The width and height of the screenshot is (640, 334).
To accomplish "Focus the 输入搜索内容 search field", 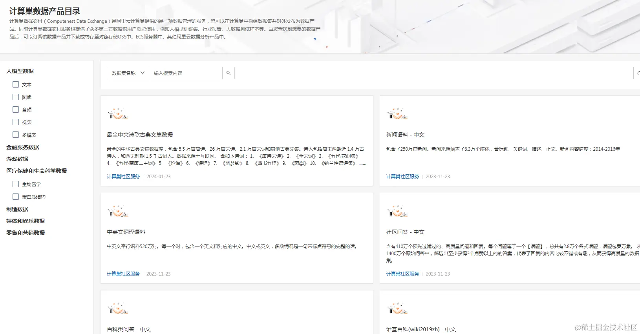I will [x=186, y=73].
